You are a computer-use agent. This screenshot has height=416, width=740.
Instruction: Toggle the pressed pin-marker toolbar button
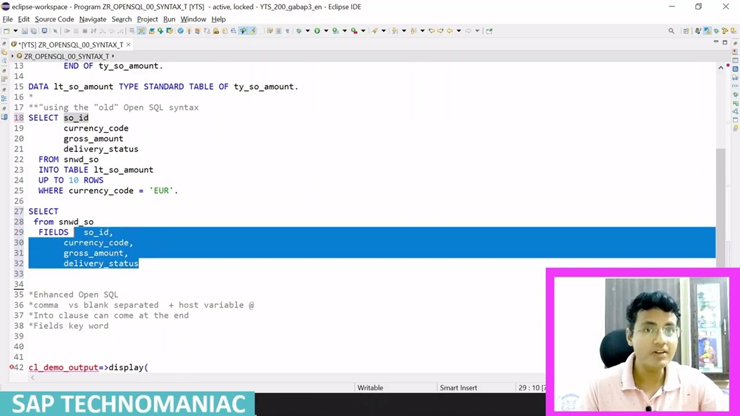(243, 31)
